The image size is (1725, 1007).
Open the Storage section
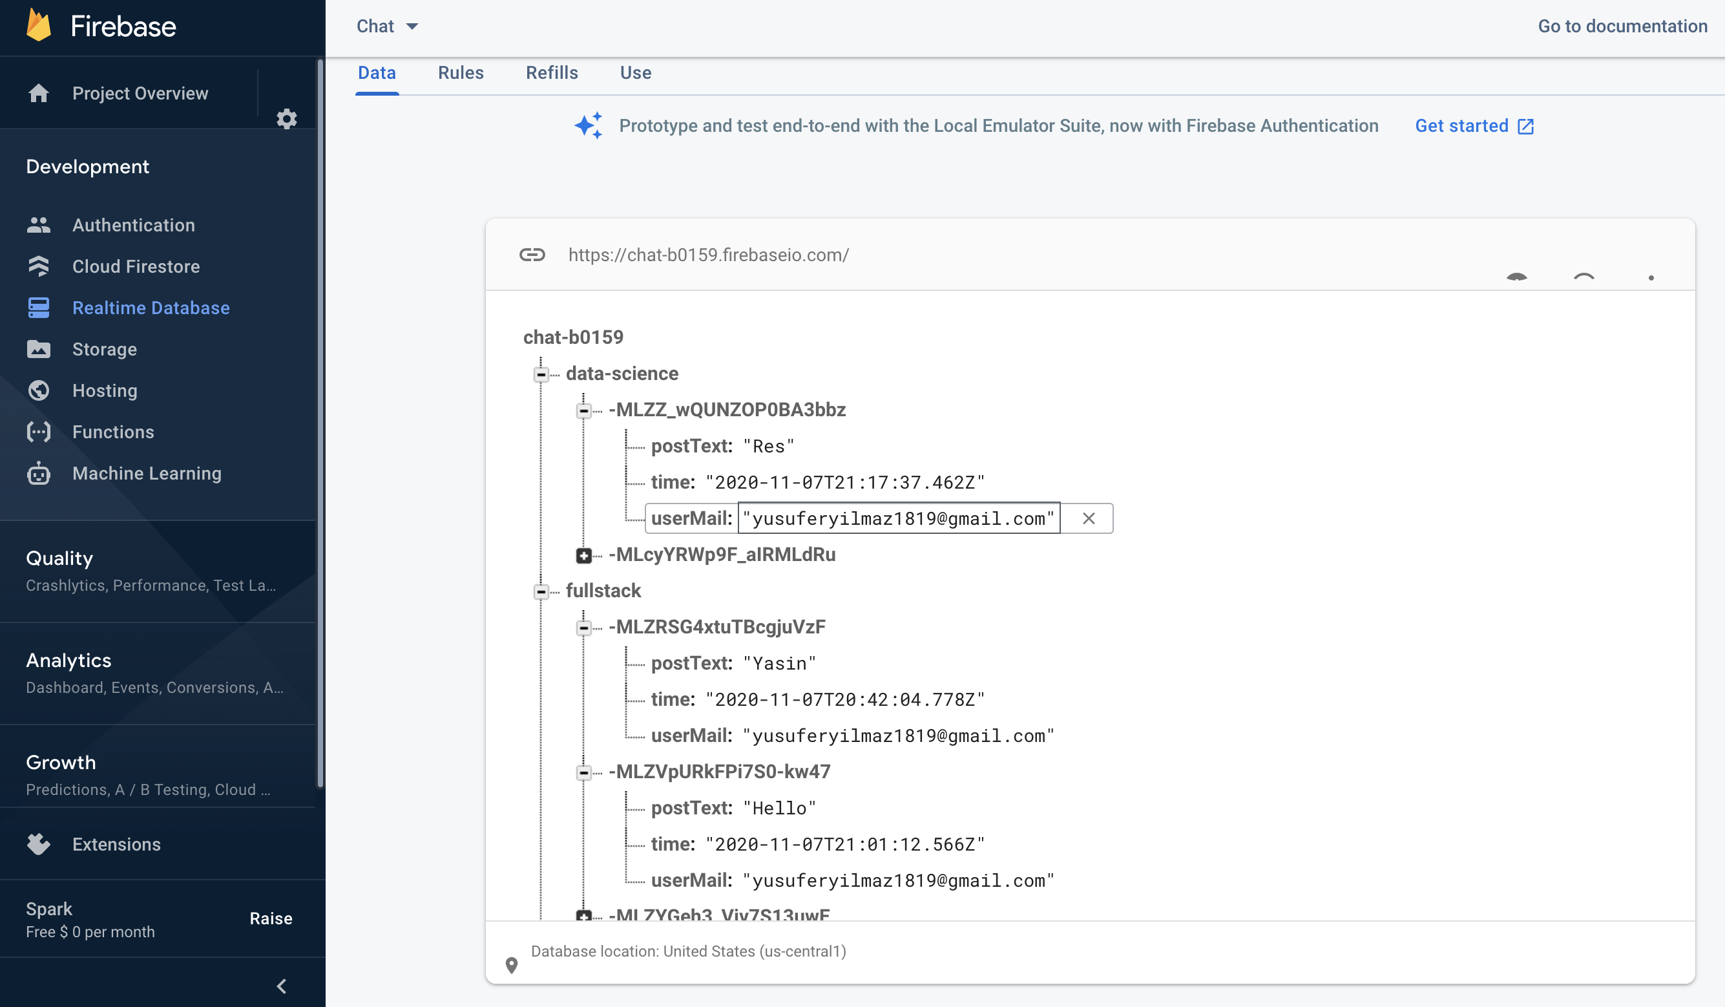coord(104,350)
